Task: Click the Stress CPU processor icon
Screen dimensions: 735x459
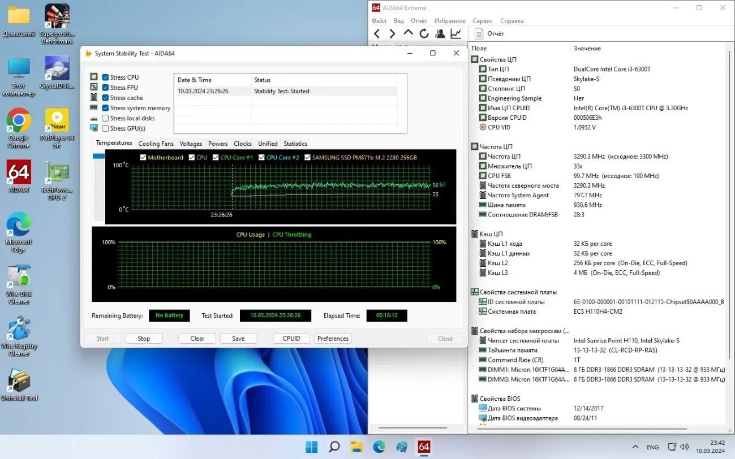Action: 94,77
